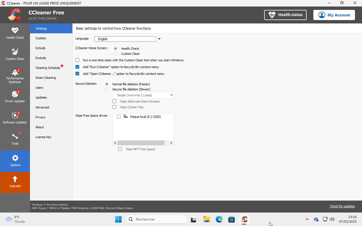Show hidden icons in the system tray
Viewport: 362px width, 226px height.
[x=307, y=219]
